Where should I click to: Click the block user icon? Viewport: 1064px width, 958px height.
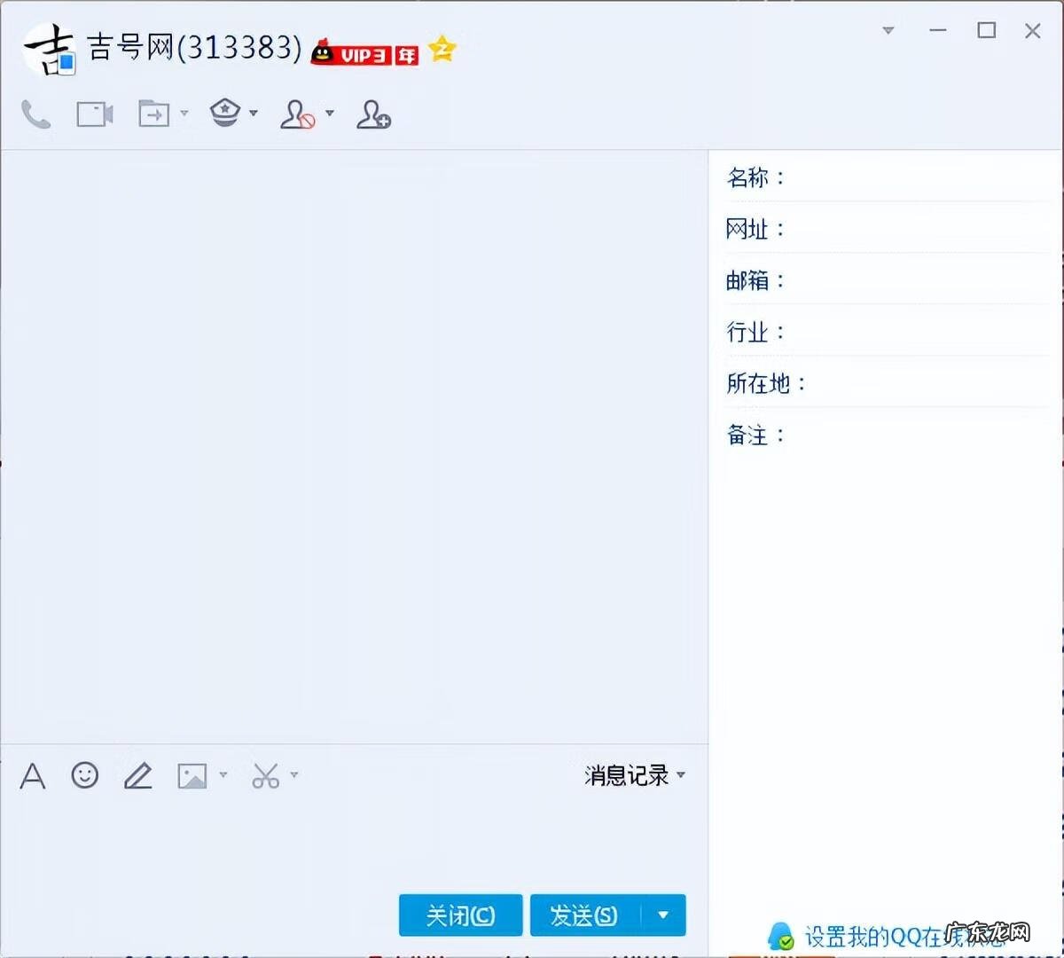(x=299, y=115)
